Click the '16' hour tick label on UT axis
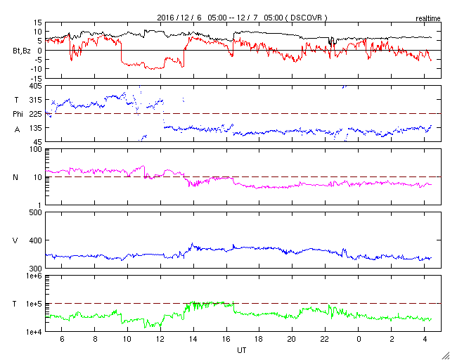This screenshot has height=360, width=450. click(226, 339)
